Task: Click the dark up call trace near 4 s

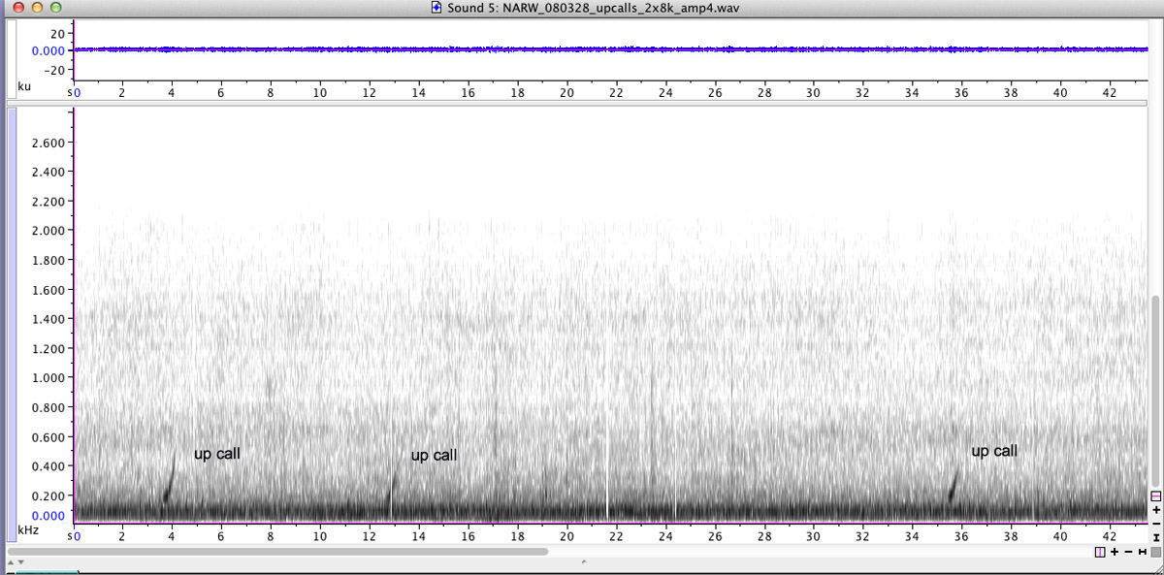Action: [169, 481]
